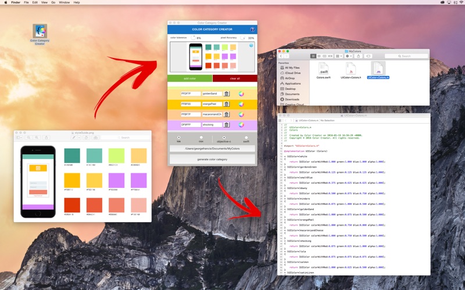Delete the macaroniandCheese row via trash icon
Image resolution: width=465 pixels, height=290 pixels.
tap(227, 114)
